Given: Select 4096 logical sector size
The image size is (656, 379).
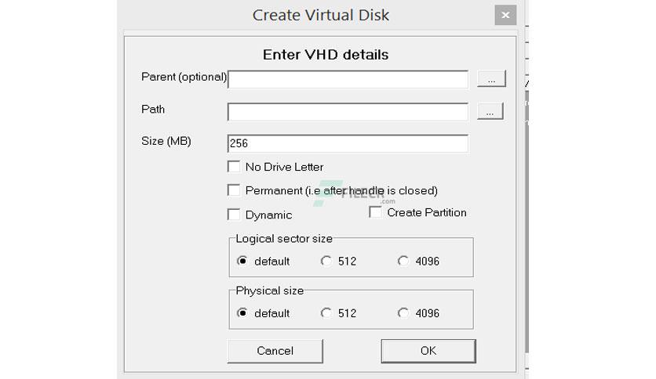Looking at the screenshot, I should (403, 261).
